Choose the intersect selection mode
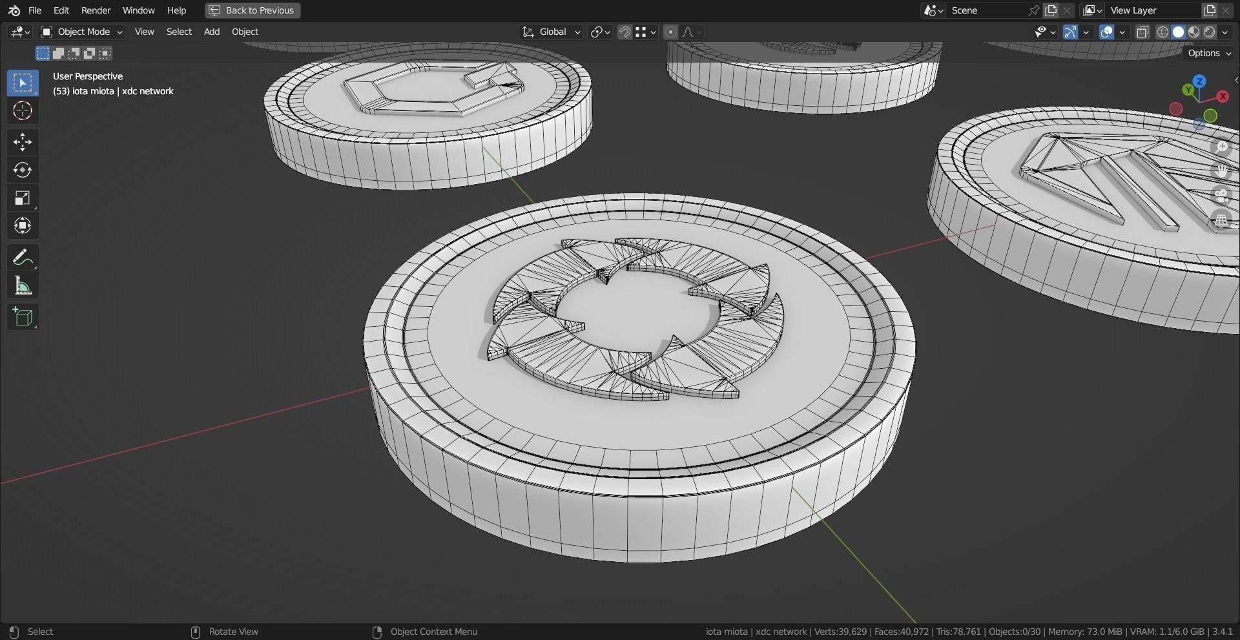 click(105, 53)
